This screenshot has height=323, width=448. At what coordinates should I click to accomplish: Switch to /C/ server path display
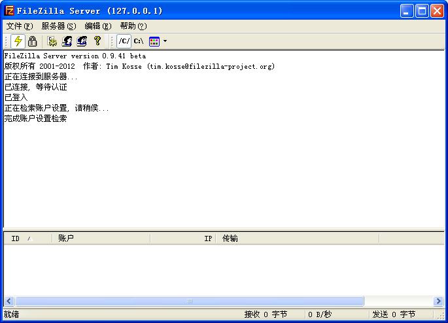coord(124,41)
